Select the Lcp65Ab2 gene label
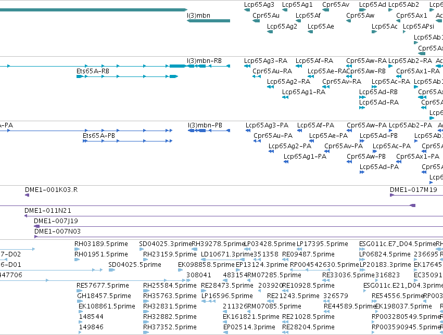The height and width of the screenshot is (335, 443). coord(403,5)
